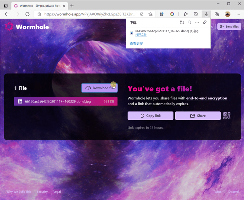Click the image file icon in file row
Image resolution: width=244 pixels, height=200 pixels.
coord(20,102)
